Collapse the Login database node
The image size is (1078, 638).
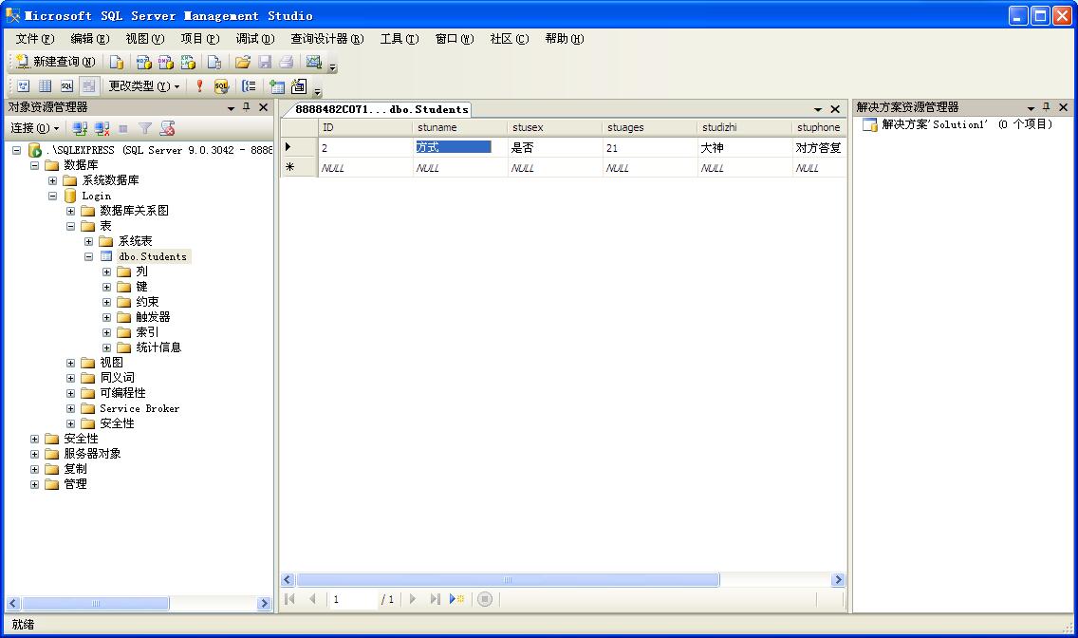point(52,196)
